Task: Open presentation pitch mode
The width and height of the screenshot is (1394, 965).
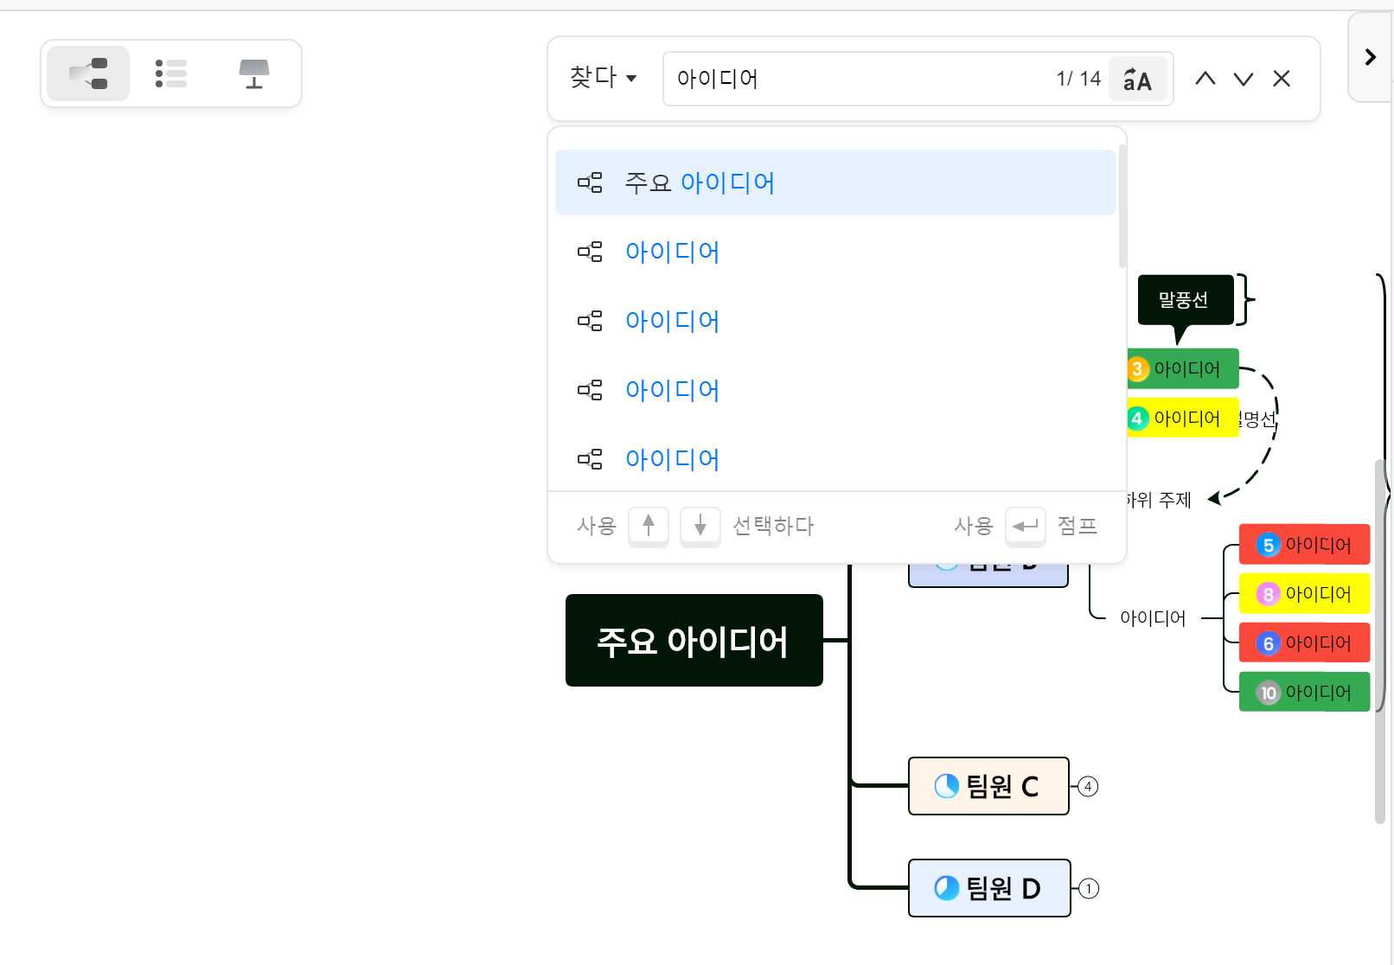Action: tap(254, 73)
